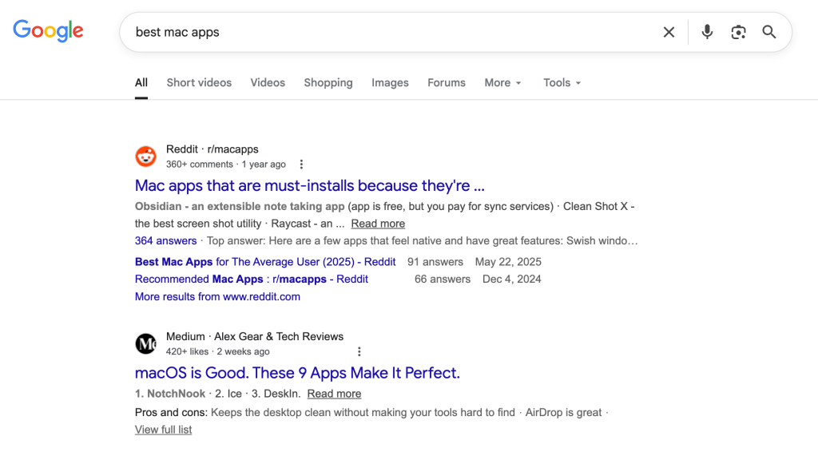Click the 'Reddit · r/macapps' source text

click(x=212, y=149)
